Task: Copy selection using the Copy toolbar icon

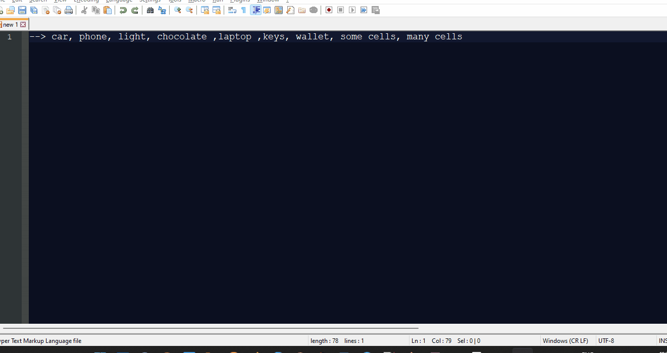Action: [x=96, y=10]
